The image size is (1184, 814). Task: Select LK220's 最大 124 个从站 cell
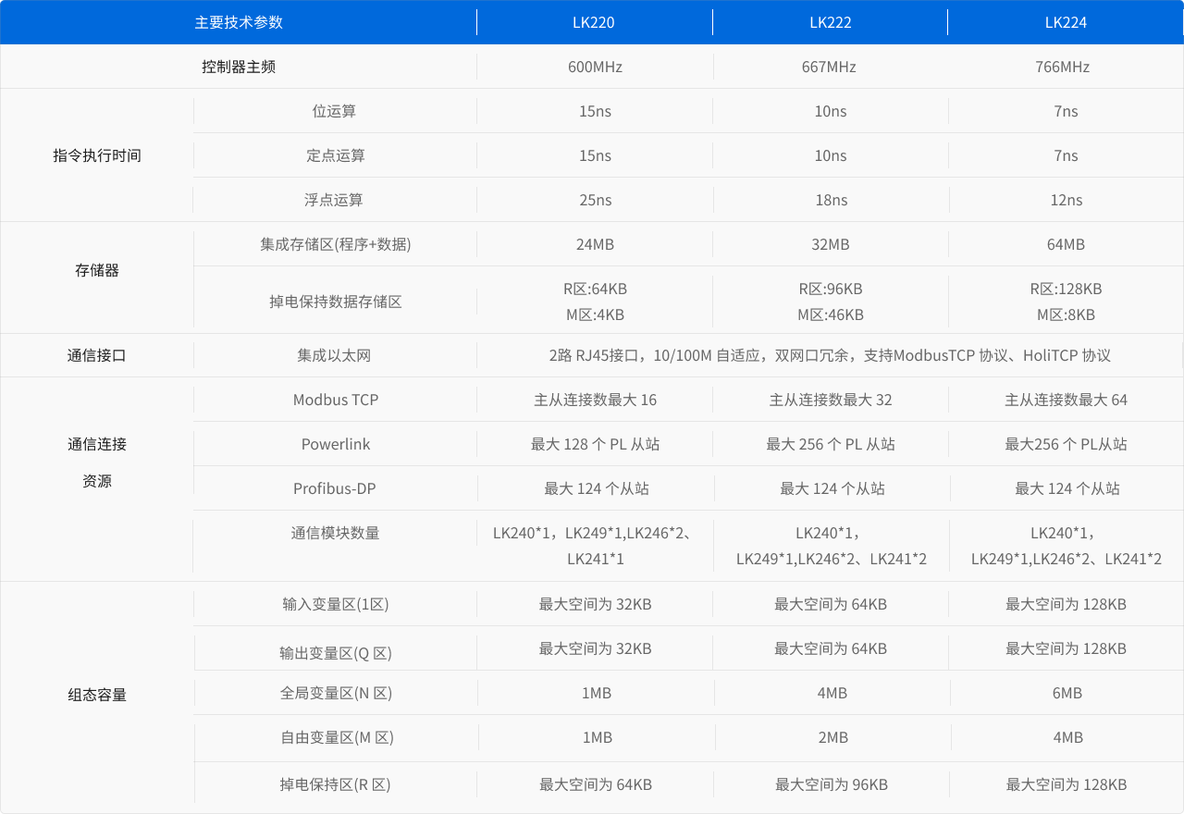[595, 488]
